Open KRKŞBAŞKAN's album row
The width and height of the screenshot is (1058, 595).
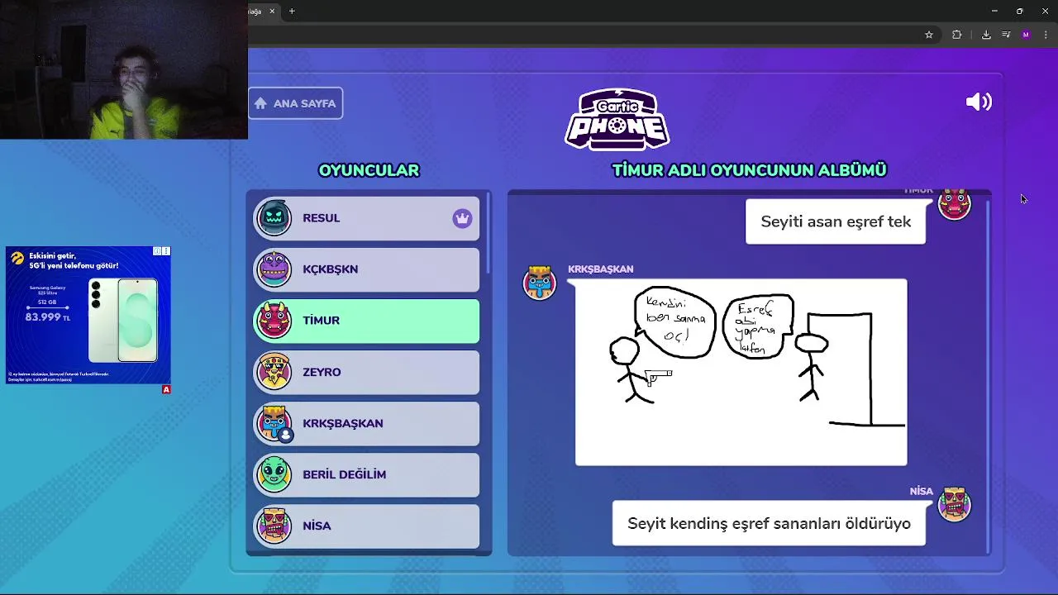point(366,423)
